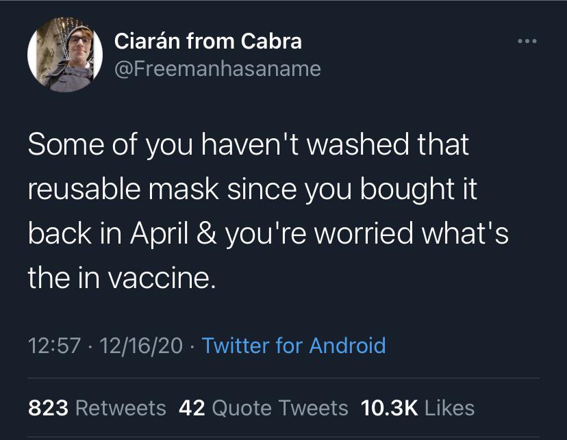Click the word "washed" in the tweet
Viewport: 567px width, 440px height.
(x=358, y=146)
